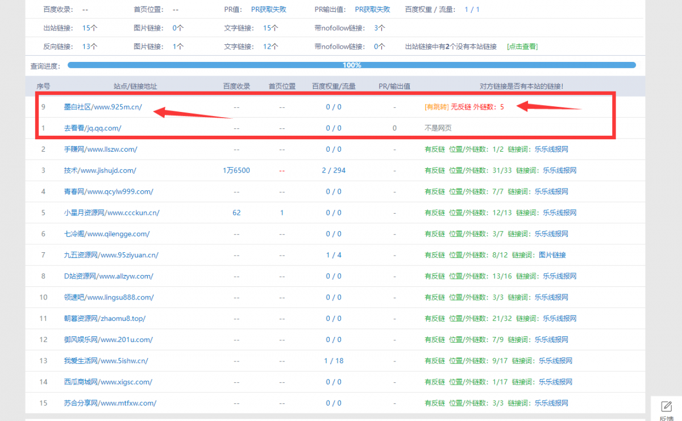Click 图片链接 anchor for 九五资源网
The height and width of the screenshot is (421, 682).
point(551,255)
